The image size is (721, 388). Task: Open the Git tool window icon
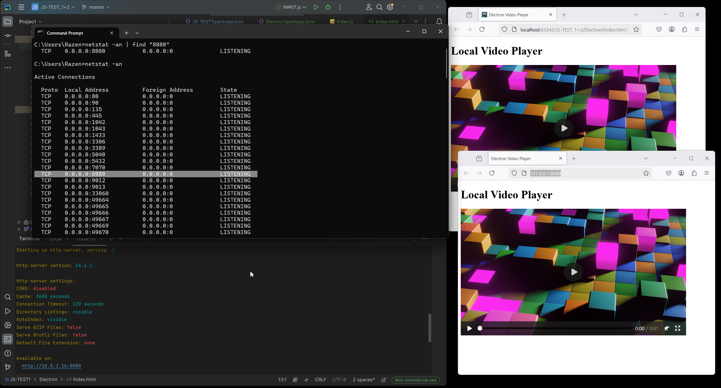pos(8,367)
